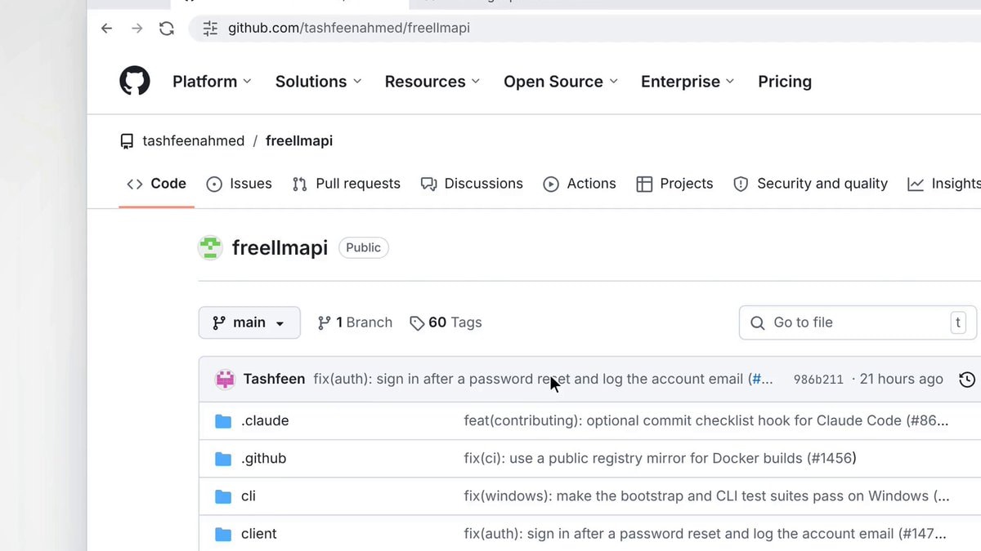View the 1 Branch list

coord(355,322)
